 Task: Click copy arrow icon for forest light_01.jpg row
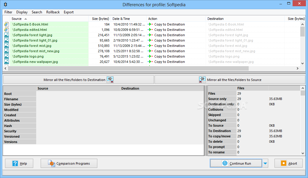[150, 40]
